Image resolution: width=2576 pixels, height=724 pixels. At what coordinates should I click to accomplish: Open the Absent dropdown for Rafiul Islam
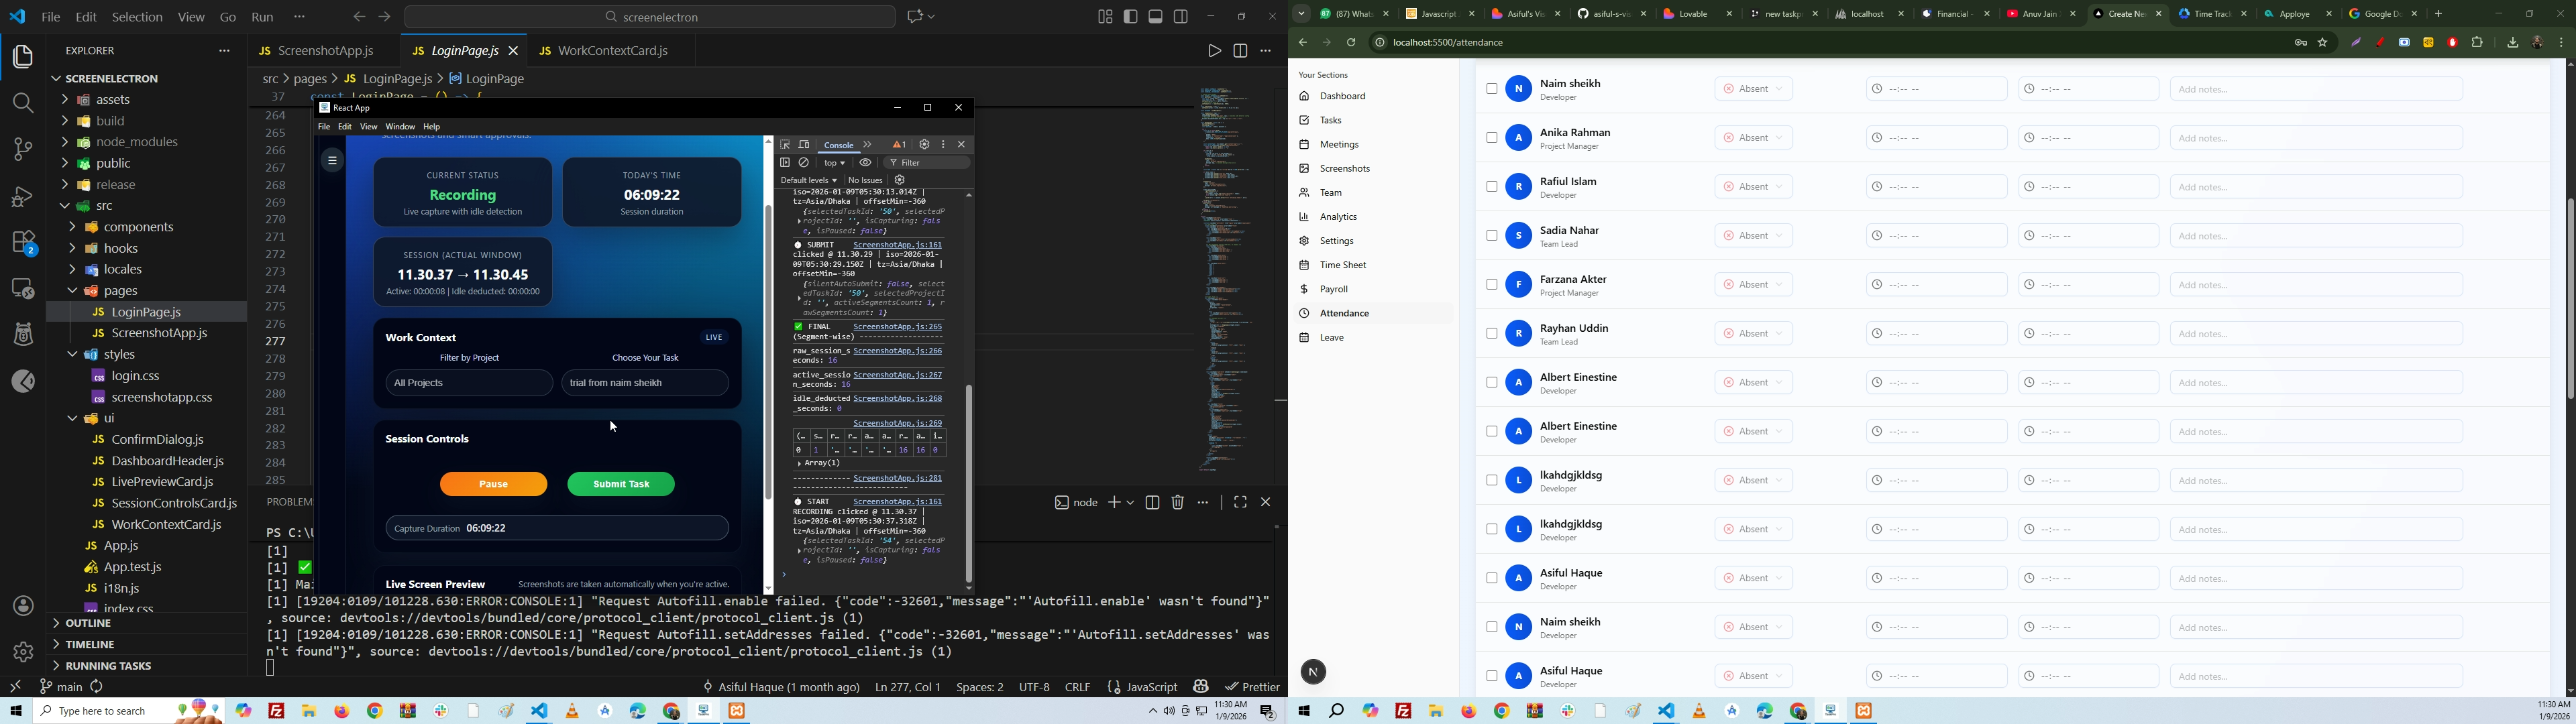(1753, 187)
